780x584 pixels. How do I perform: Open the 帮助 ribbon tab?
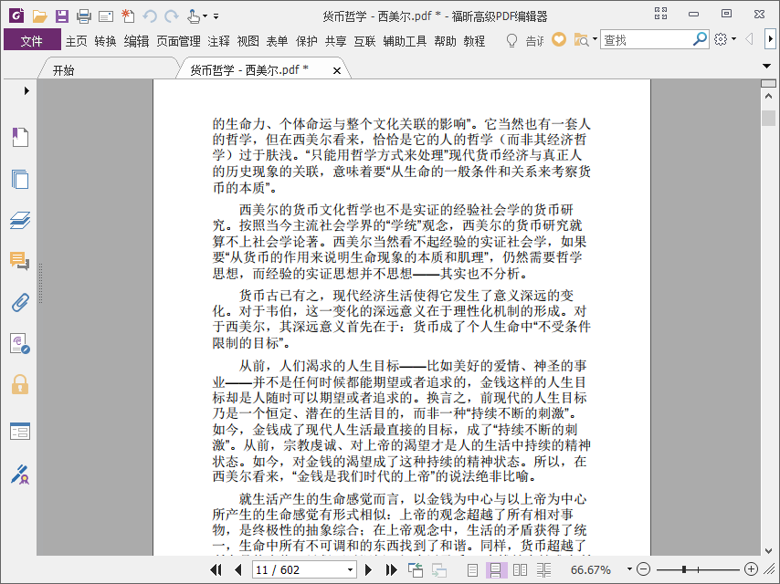click(445, 41)
